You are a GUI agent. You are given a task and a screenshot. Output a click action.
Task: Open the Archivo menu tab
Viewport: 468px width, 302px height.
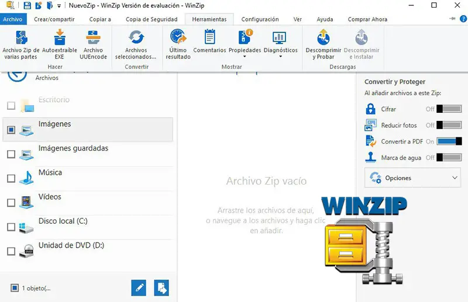coord(13,19)
